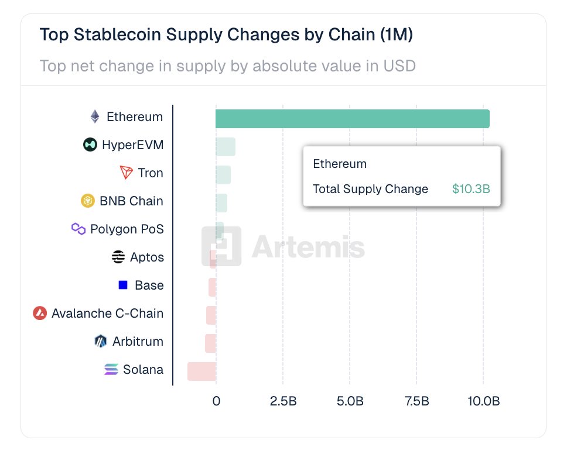Screen dimensions: 567x454
Task: Select the HyperEVM supply bar
Action: 226,147
